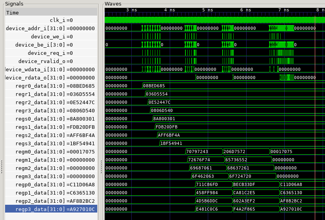The height and width of the screenshot is (220, 325).
Task: Click waveform value 458FF984 on regp1_data
Action: (207, 193)
